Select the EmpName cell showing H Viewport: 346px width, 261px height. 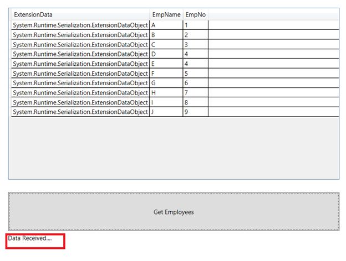[166, 93]
